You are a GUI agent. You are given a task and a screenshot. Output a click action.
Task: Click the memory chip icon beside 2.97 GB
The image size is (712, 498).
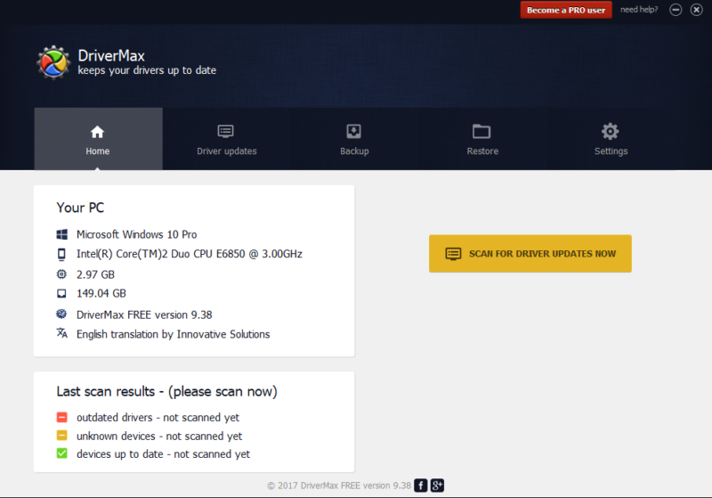coord(61,274)
